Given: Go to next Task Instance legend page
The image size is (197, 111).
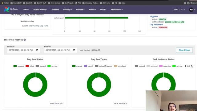Looking at the screenshot, I should pyautogui.click(x=192, y=66).
